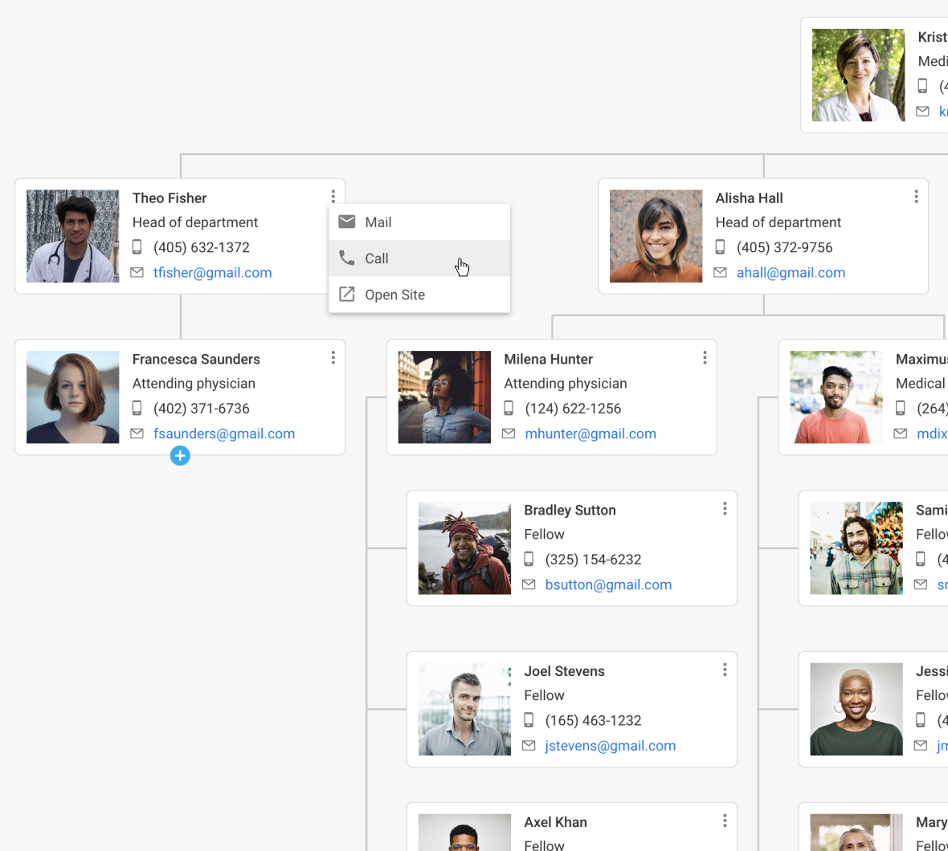
Task: Click mhunter@gmail.com email link
Action: (x=590, y=434)
